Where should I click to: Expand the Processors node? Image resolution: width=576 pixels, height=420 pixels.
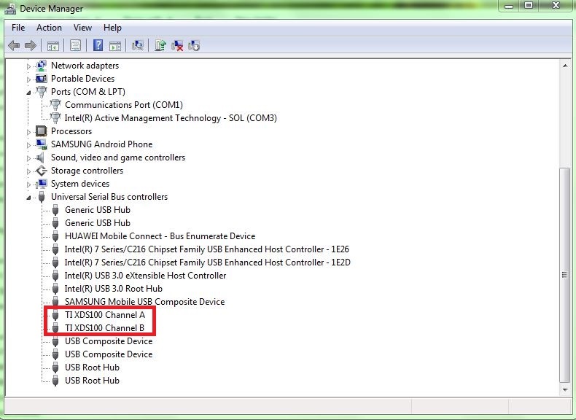pos(28,132)
